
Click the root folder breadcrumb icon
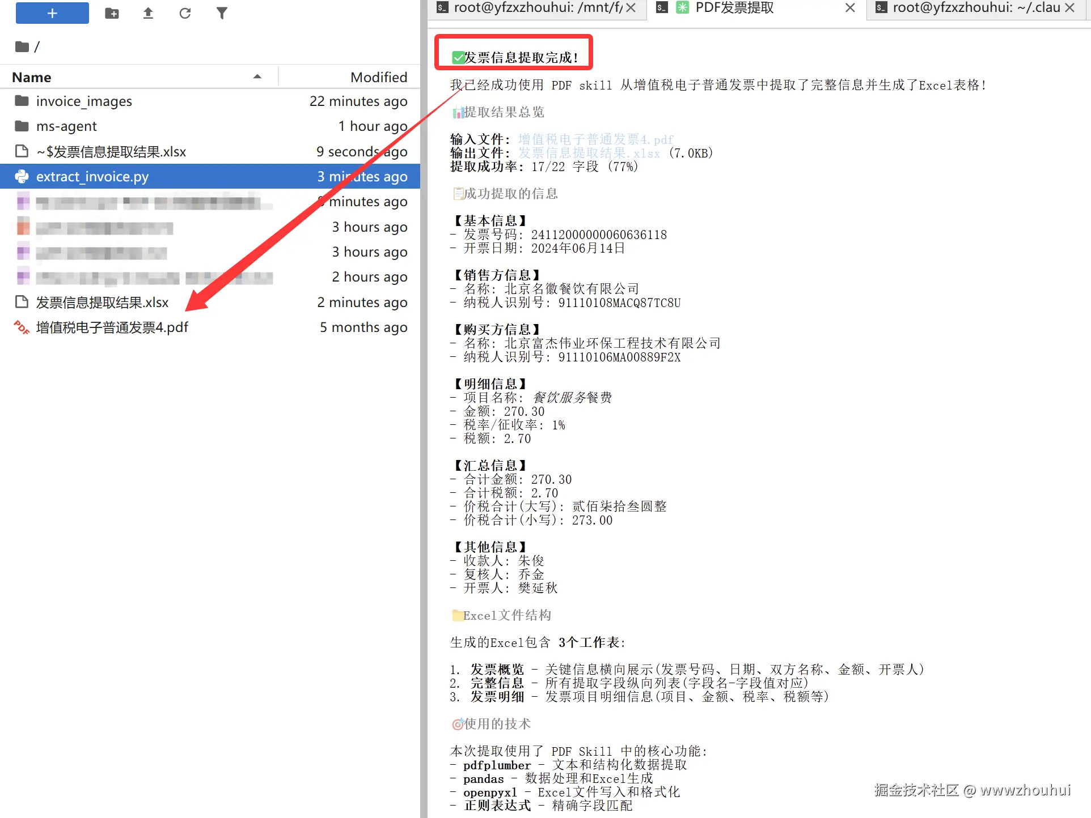22,46
